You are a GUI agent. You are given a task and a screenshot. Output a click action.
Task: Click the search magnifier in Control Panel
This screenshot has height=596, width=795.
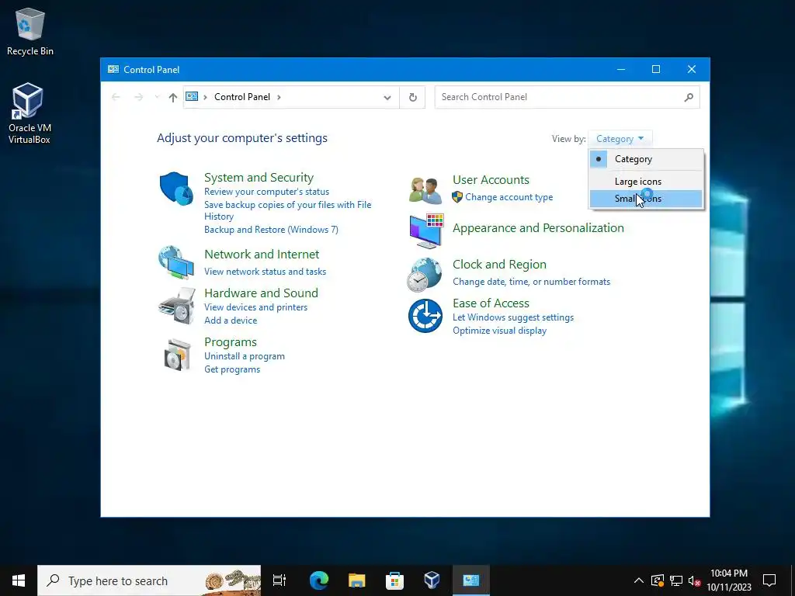point(689,97)
